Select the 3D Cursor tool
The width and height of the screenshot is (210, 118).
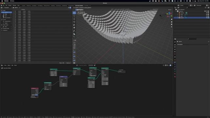pos(74,16)
